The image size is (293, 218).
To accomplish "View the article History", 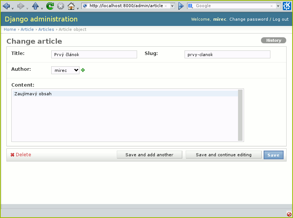I will [x=273, y=40].
